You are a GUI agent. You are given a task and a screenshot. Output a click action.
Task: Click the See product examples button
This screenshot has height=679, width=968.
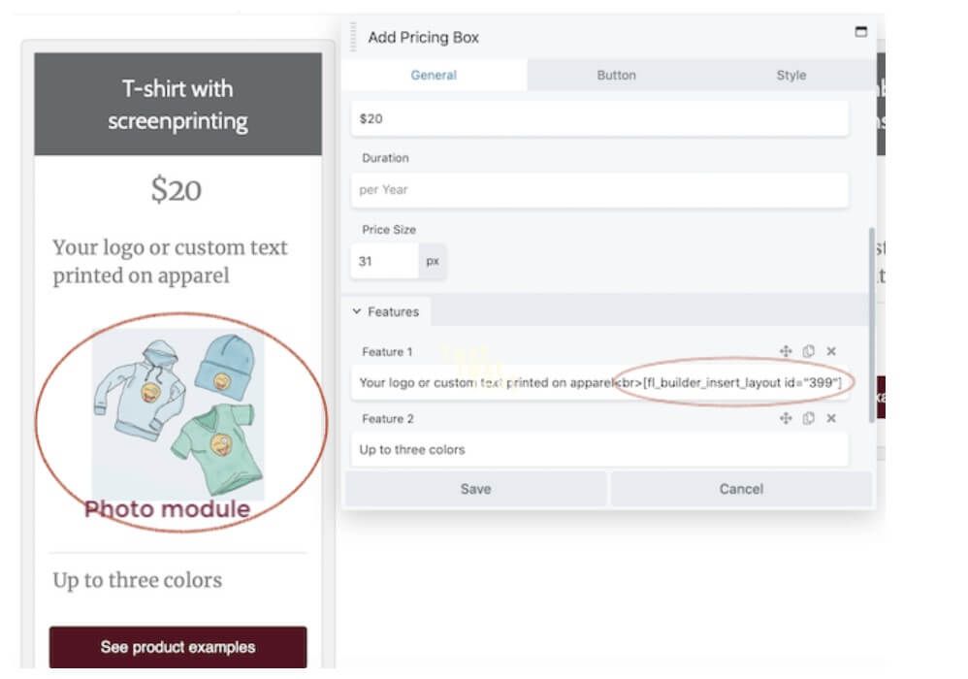(x=178, y=647)
